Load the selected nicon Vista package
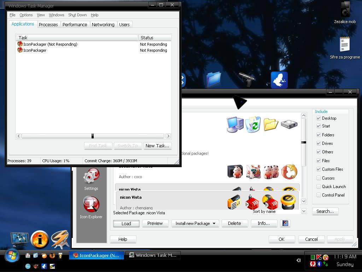Screen dimensions: 362x272 pyautogui.click(x=126, y=223)
